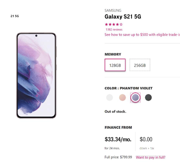Screen dimensions: 180x167
Task: Choose the 256GB memory option
Action: tap(140, 65)
